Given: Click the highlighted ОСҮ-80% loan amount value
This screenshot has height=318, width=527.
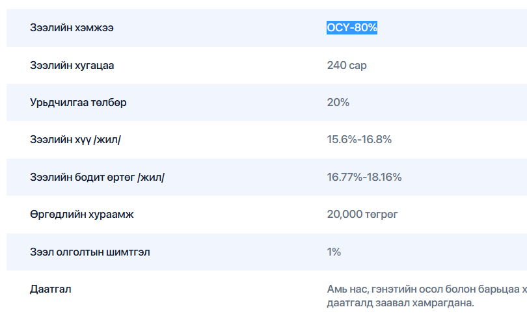Looking at the screenshot, I should (x=352, y=28).
